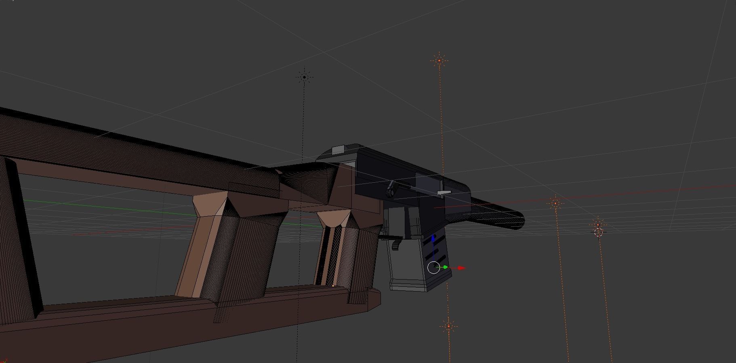Click the blue Z-axis arrow of the gizmo
736x363 pixels.
433,239
